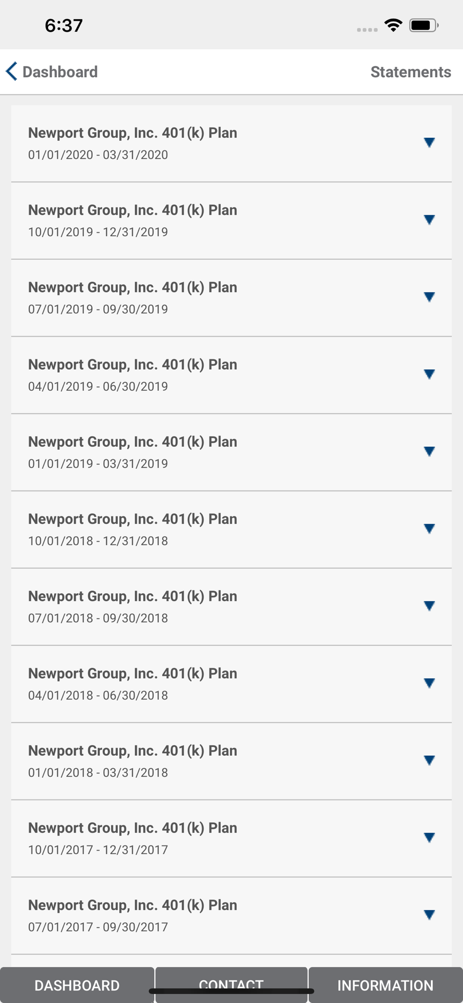Open the Information bottom tab
This screenshot has width=463, height=1003.
click(385, 985)
